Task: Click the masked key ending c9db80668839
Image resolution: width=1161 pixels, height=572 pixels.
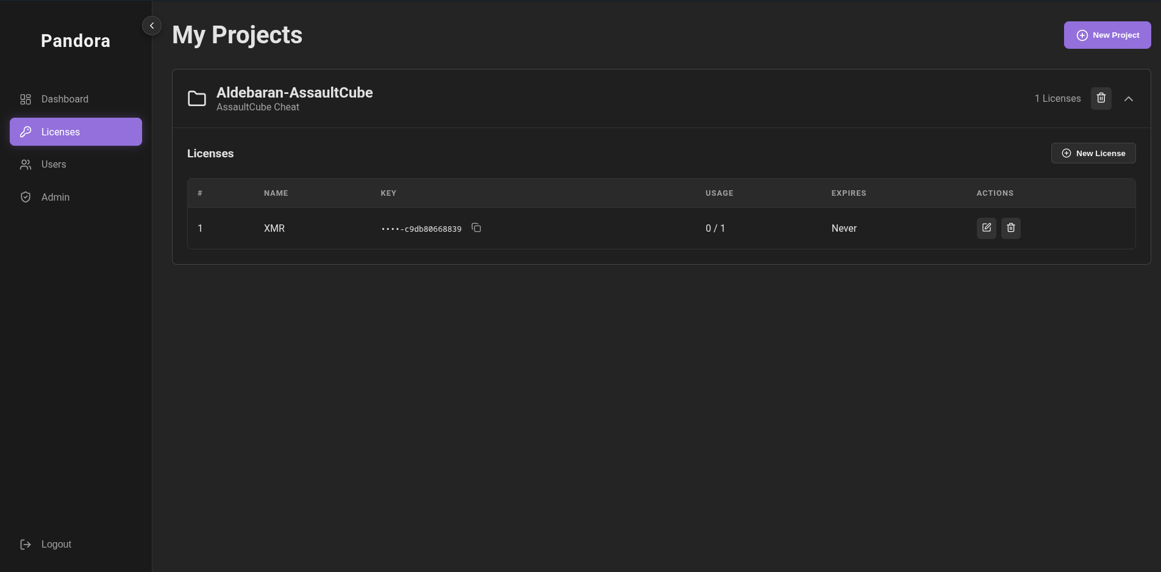Action: pyautogui.click(x=421, y=229)
